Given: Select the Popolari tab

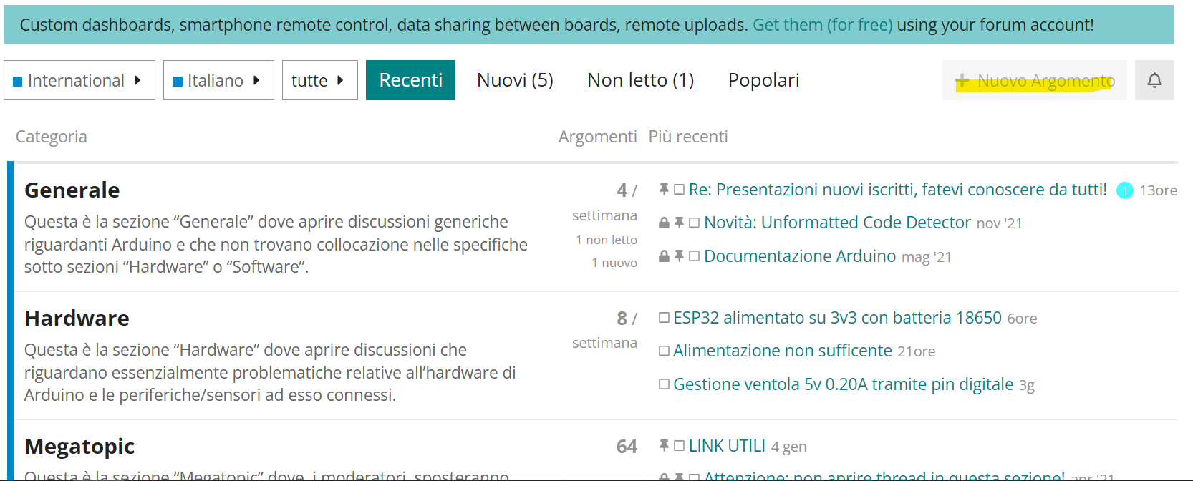Looking at the screenshot, I should [763, 80].
